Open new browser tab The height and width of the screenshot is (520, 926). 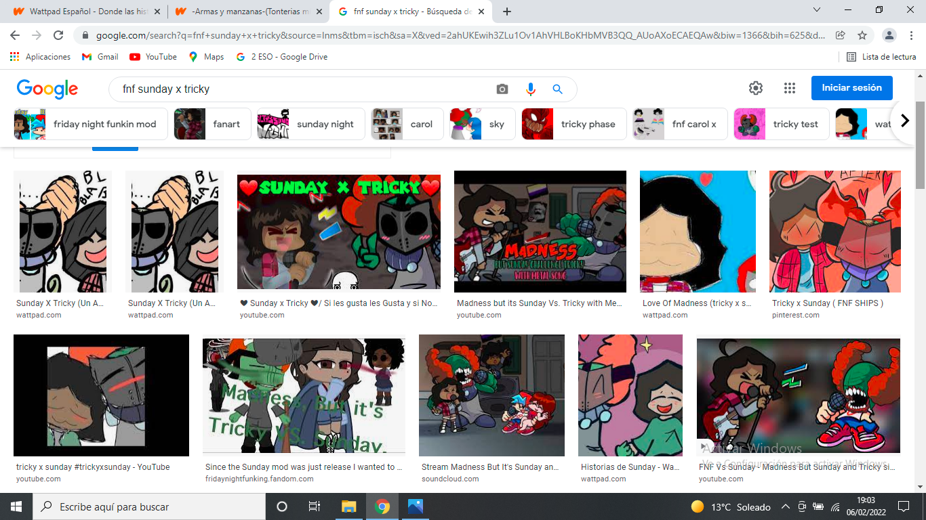pos(506,12)
